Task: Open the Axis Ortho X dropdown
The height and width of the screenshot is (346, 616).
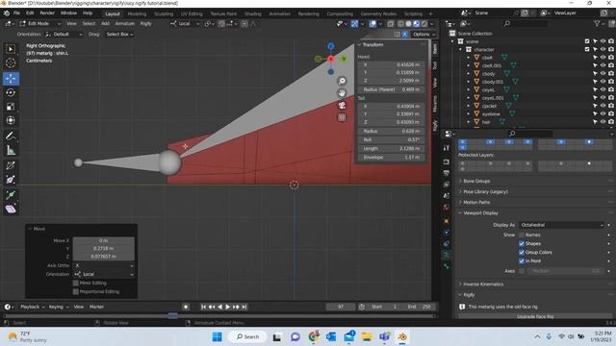Action: (104, 265)
